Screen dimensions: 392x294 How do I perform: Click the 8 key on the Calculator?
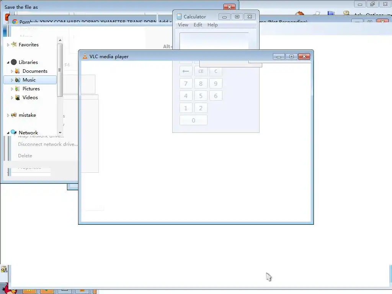click(201, 83)
